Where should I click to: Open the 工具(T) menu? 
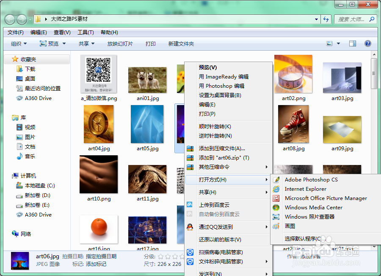[x=86, y=32]
